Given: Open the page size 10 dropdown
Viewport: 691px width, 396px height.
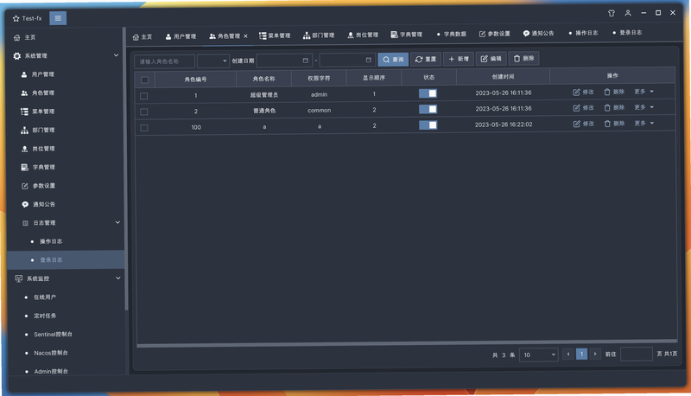Looking at the screenshot, I should (539, 354).
